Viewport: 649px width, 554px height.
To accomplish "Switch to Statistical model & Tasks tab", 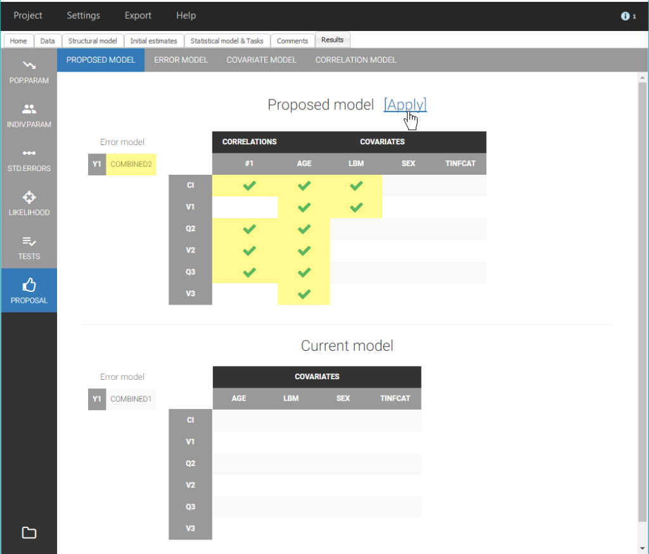I will pos(226,41).
